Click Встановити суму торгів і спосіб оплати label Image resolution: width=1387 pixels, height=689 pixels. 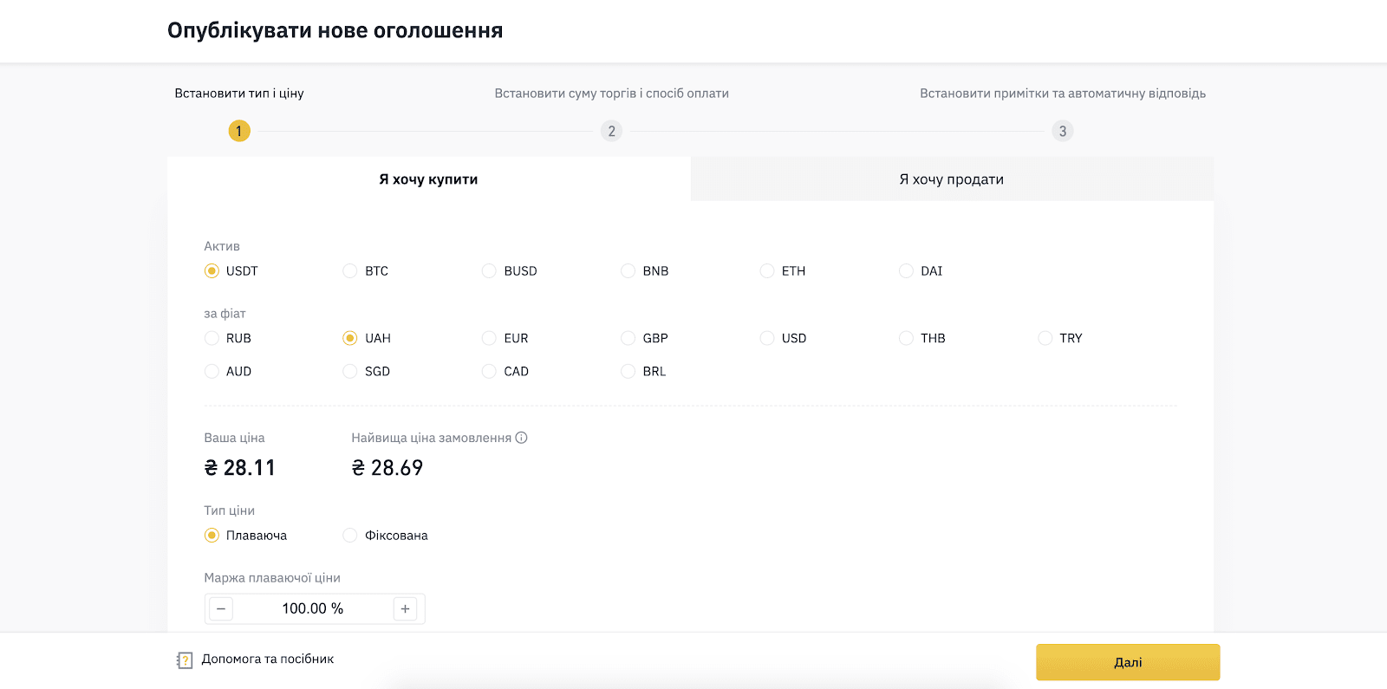[612, 94]
